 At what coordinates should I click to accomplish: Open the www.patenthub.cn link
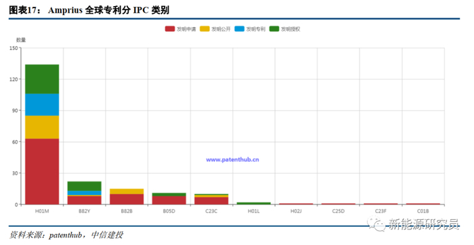click(x=232, y=160)
